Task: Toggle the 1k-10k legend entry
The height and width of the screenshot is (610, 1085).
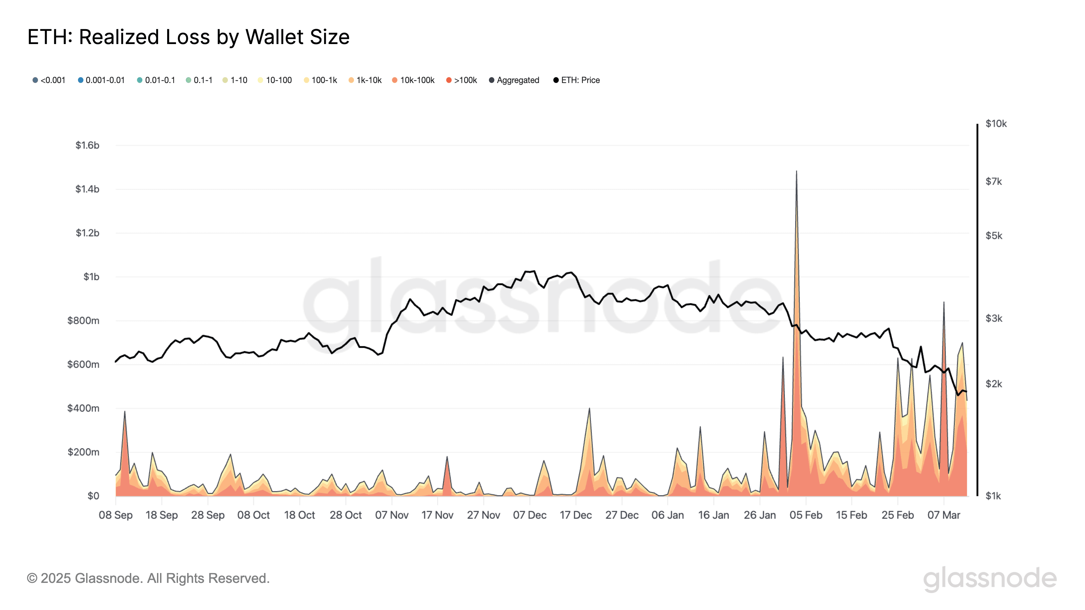Action: tap(365, 80)
